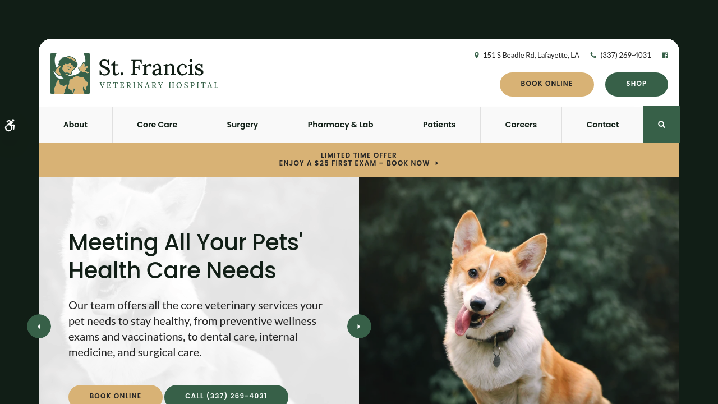The image size is (718, 404).
Task: Go to the previous slide arrow
Action: (39, 326)
